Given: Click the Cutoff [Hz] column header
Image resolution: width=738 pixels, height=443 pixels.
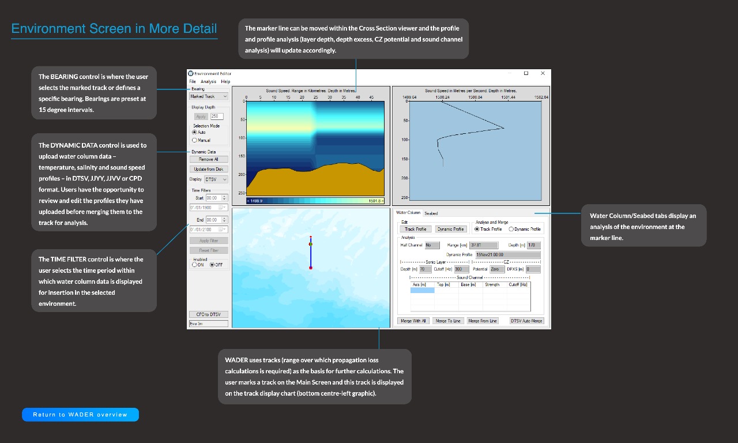Looking at the screenshot, I should [518, 284].
